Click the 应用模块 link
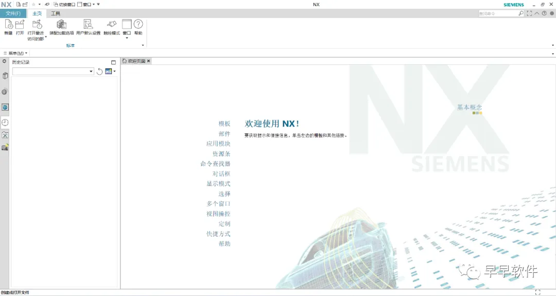 click(218, 144)
